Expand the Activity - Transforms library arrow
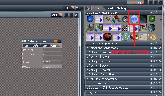 (152, 52)
